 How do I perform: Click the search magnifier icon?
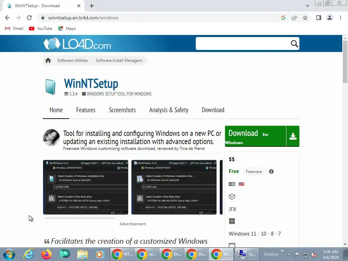tap(294, 44)
